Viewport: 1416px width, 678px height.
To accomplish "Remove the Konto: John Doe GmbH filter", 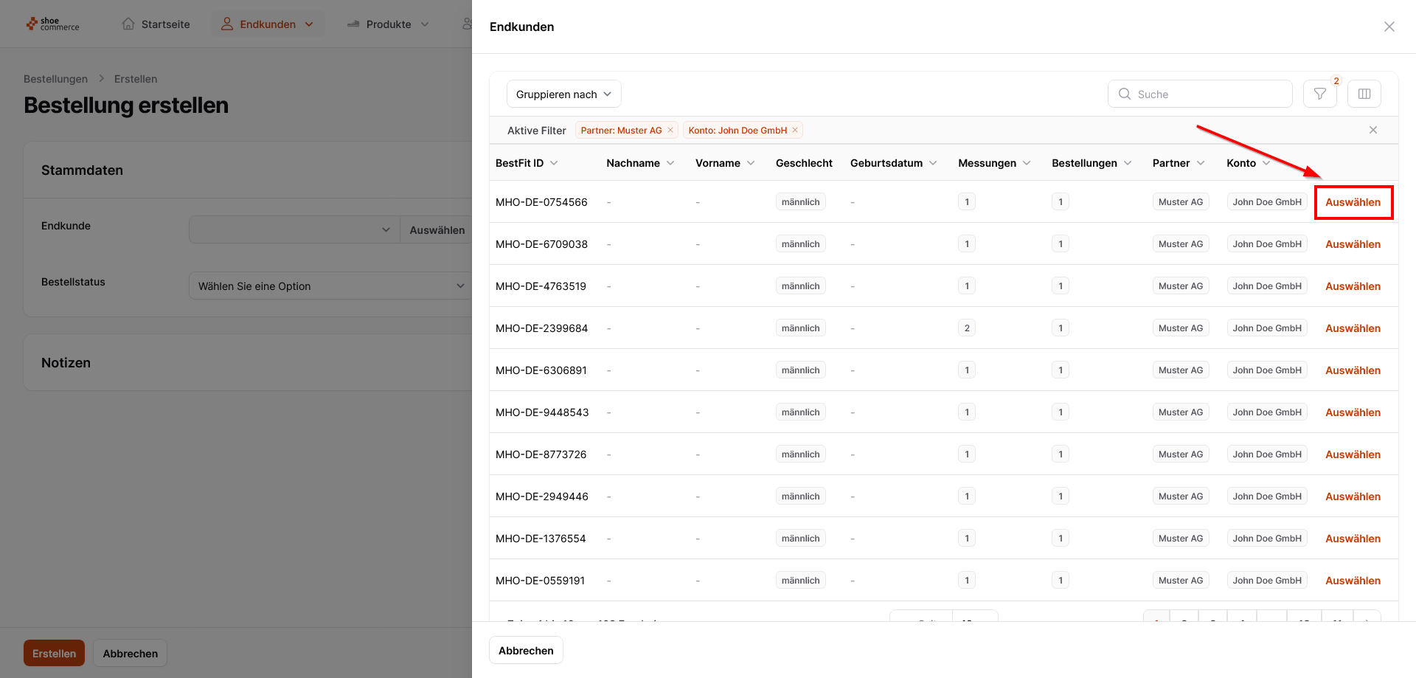I will click(795, 130).
